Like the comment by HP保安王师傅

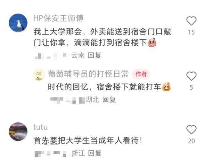(x=191, y=21)
